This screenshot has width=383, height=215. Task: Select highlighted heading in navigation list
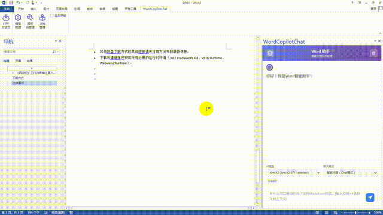point(34,83)
